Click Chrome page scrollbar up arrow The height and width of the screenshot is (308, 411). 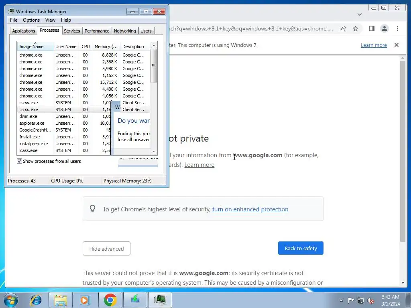click(x=403, y=58)
